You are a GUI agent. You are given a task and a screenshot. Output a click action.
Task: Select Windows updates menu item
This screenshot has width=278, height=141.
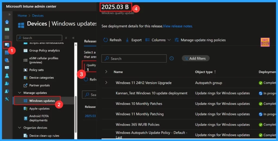(x=42, y=101)
